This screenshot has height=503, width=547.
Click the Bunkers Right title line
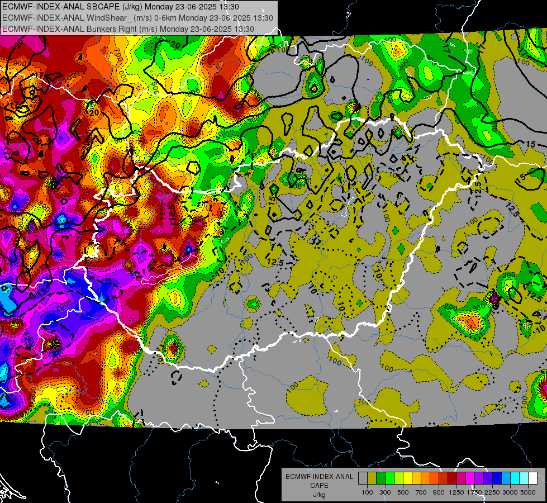(x=128, y=29)
